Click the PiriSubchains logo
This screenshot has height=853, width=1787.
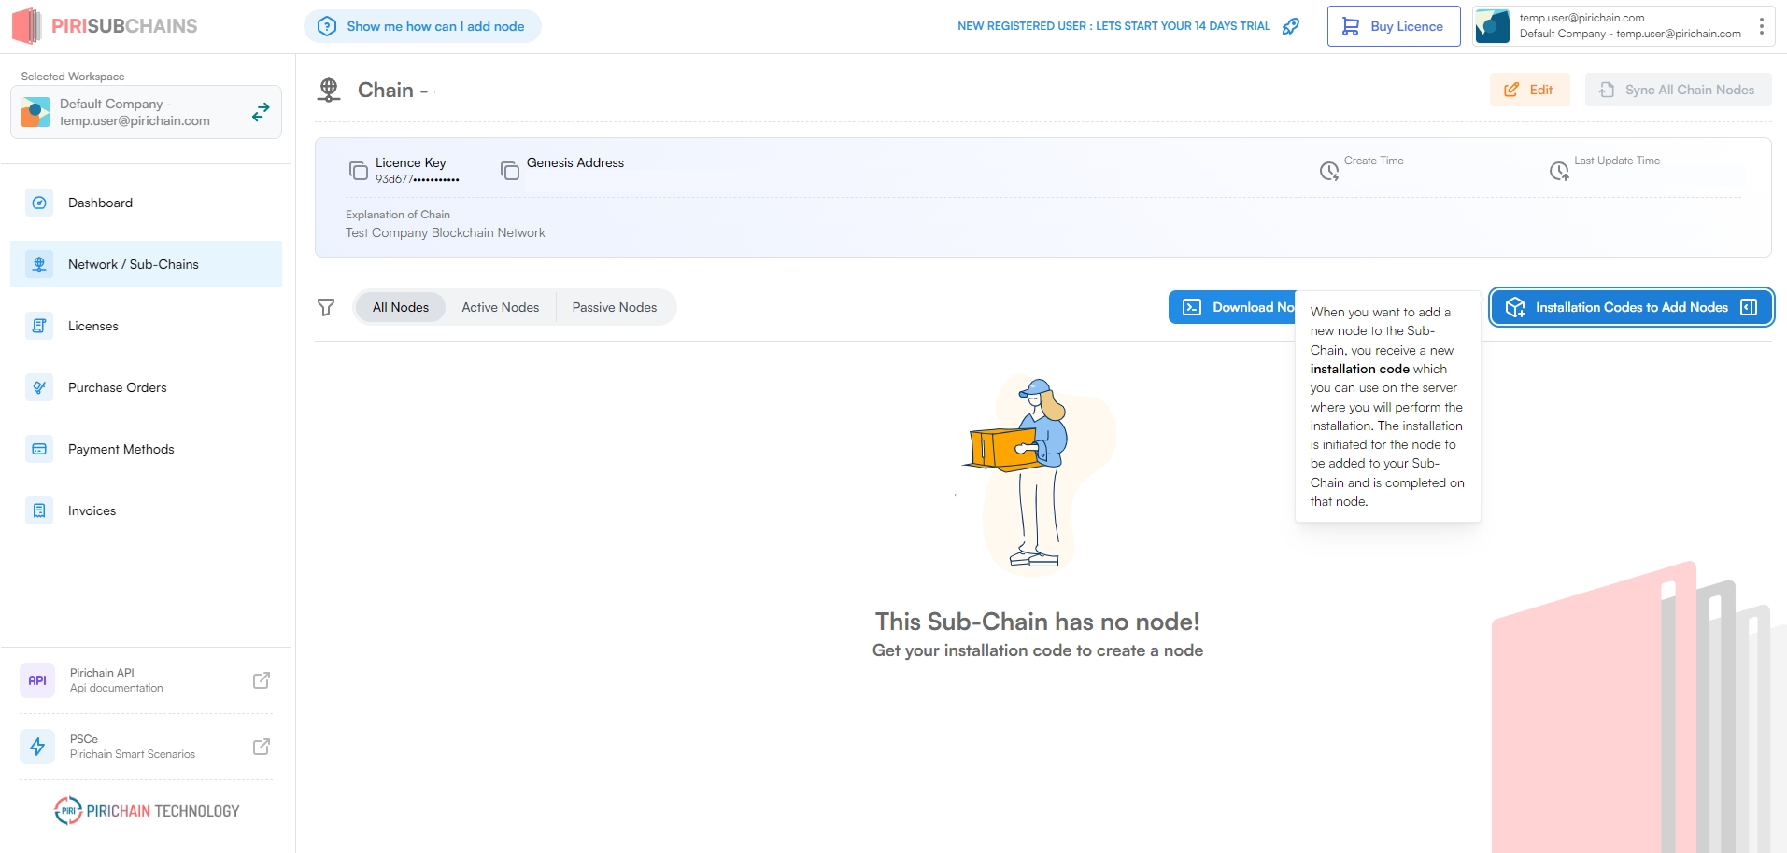point(105,26)
